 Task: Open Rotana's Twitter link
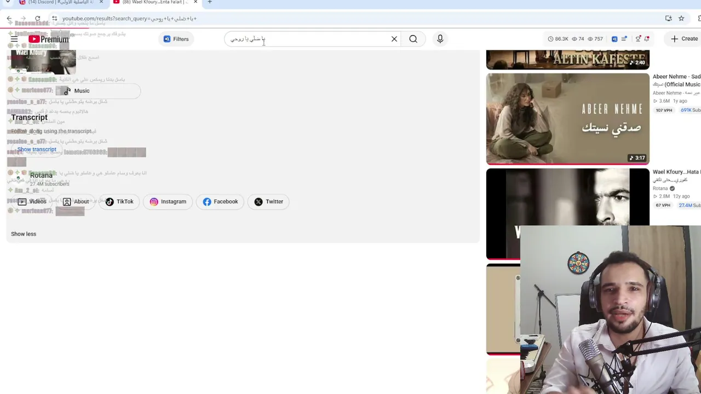click(269, 201)
